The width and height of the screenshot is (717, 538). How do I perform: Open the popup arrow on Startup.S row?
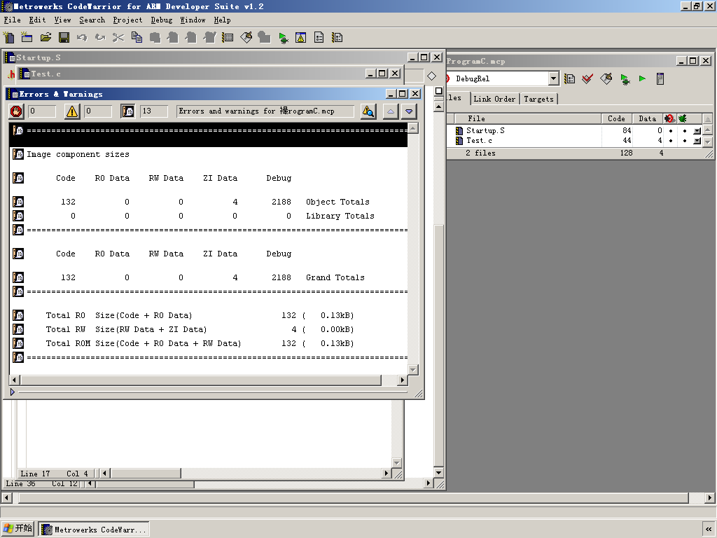(697, 131)
